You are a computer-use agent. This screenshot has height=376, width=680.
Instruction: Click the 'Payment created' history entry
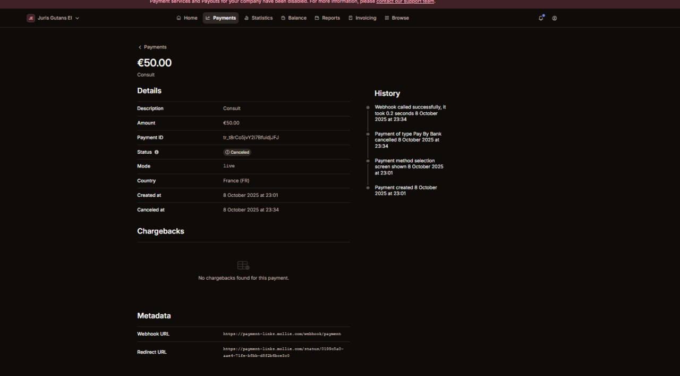(x=406, y=190)
